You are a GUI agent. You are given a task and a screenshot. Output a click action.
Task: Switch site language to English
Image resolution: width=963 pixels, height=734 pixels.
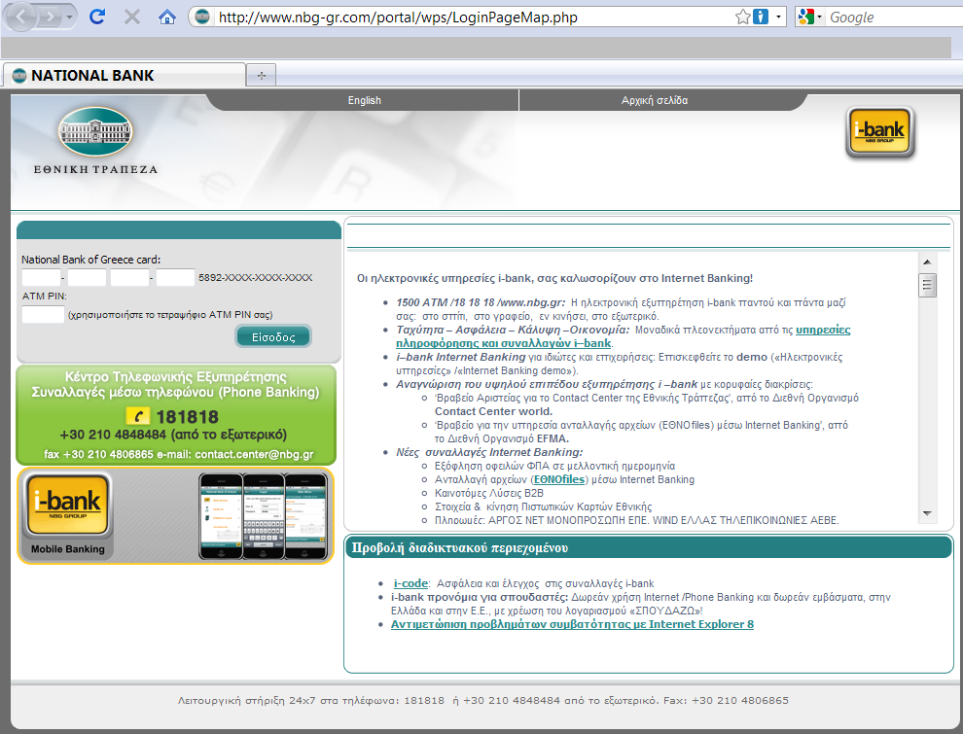[x=364, y=100]
